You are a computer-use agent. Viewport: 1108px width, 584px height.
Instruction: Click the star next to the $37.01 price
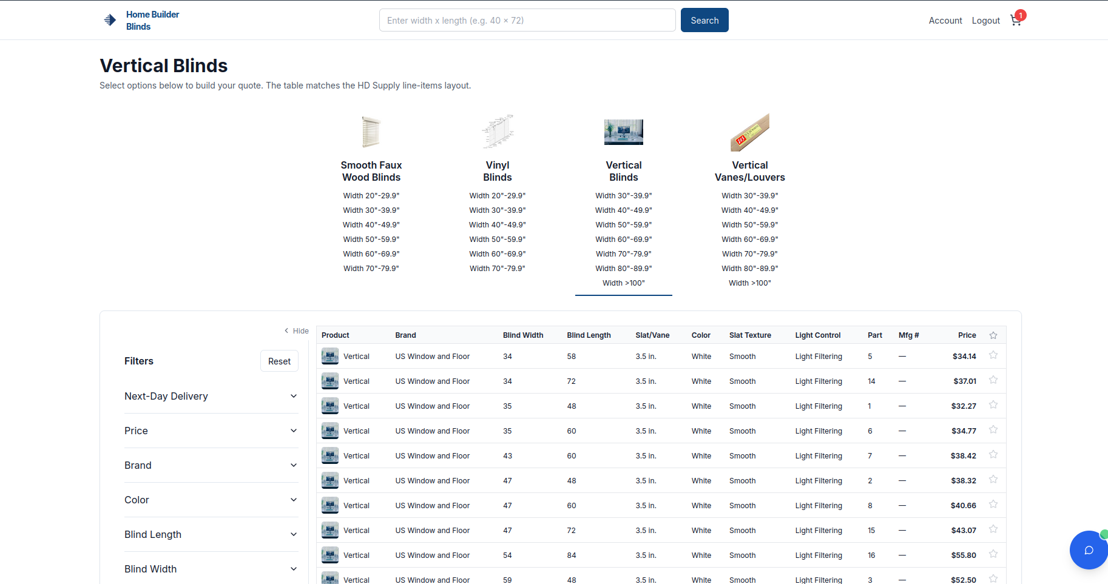coord(993,380)
